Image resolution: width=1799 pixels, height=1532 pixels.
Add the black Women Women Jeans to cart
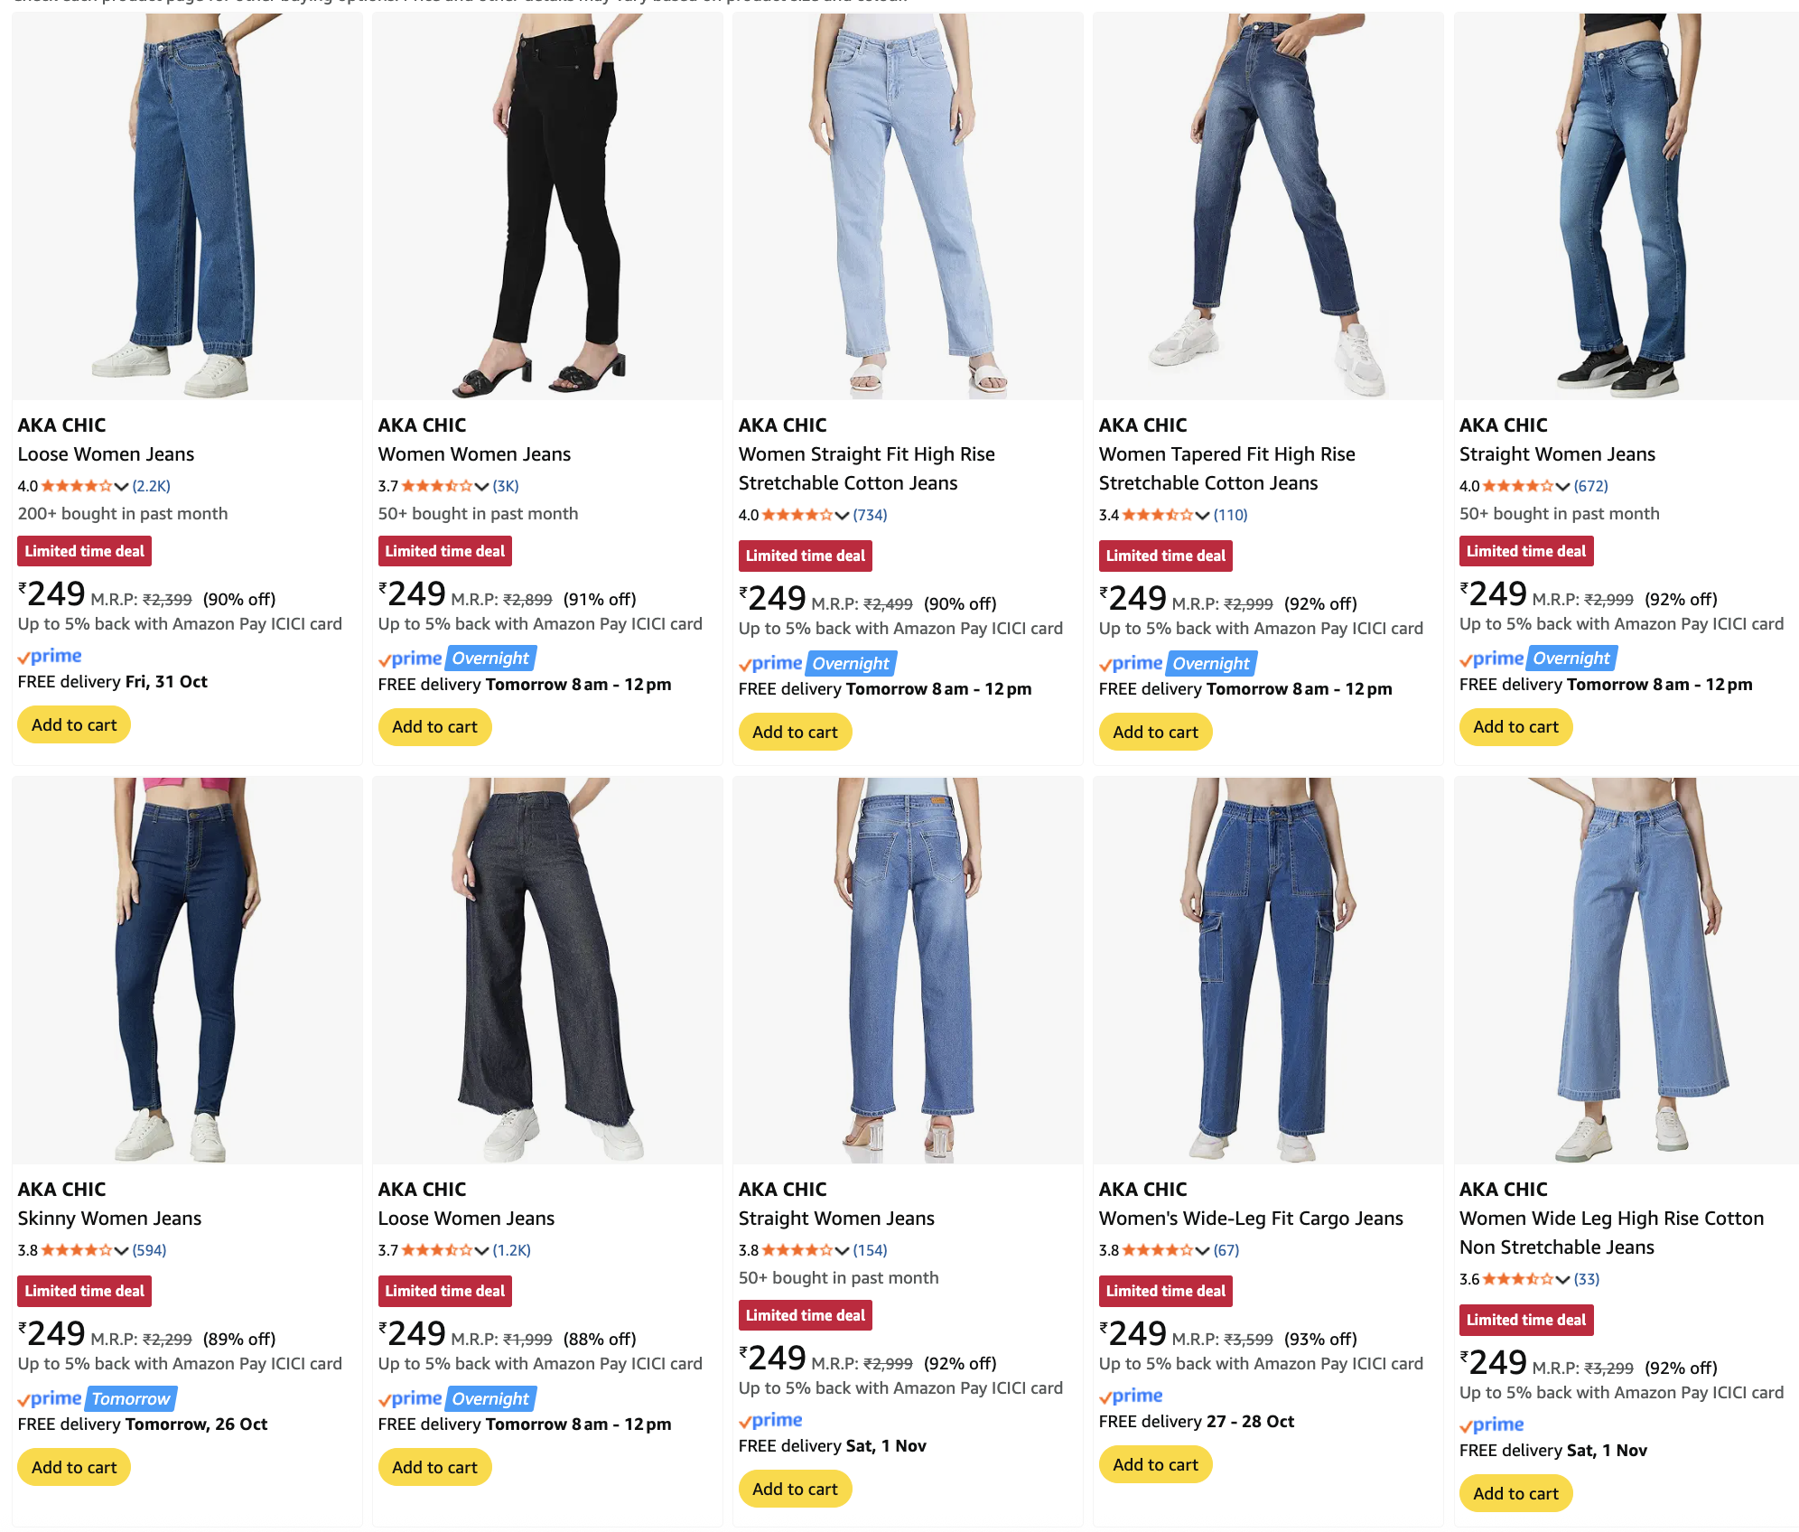click(x=434, y=727)
